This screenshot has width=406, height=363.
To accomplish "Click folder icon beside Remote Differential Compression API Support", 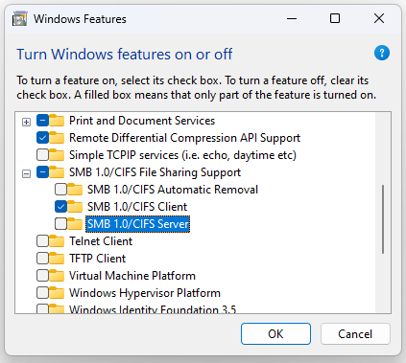I will coord(57,138).
